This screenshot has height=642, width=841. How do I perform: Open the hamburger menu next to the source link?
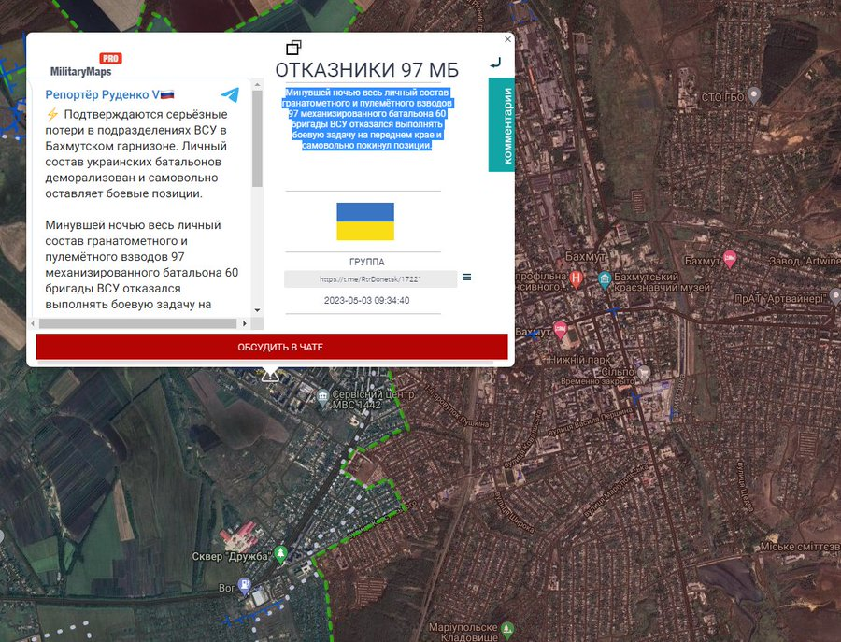click(466, 277)
